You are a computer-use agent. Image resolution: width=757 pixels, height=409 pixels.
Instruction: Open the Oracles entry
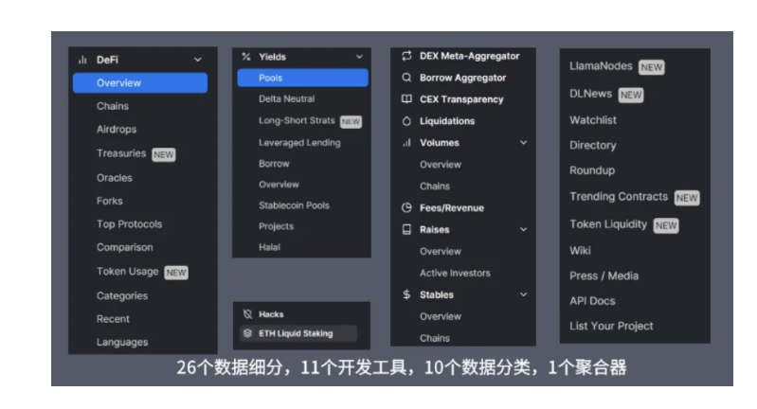coord(115,178)
